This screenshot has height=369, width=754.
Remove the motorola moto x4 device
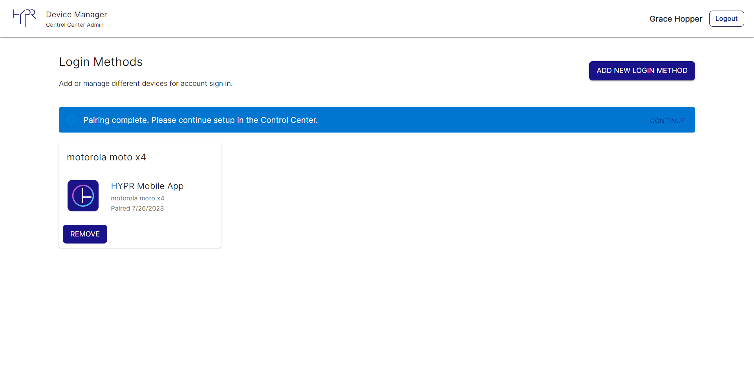click(x=85, y=234)
